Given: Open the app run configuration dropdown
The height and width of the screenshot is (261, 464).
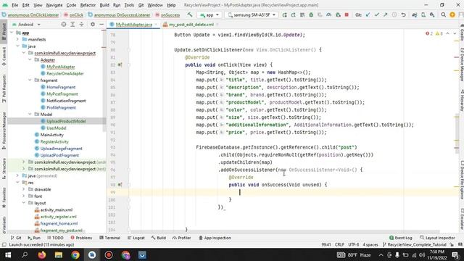Looking at the screenshot, I should pos(210,14).
